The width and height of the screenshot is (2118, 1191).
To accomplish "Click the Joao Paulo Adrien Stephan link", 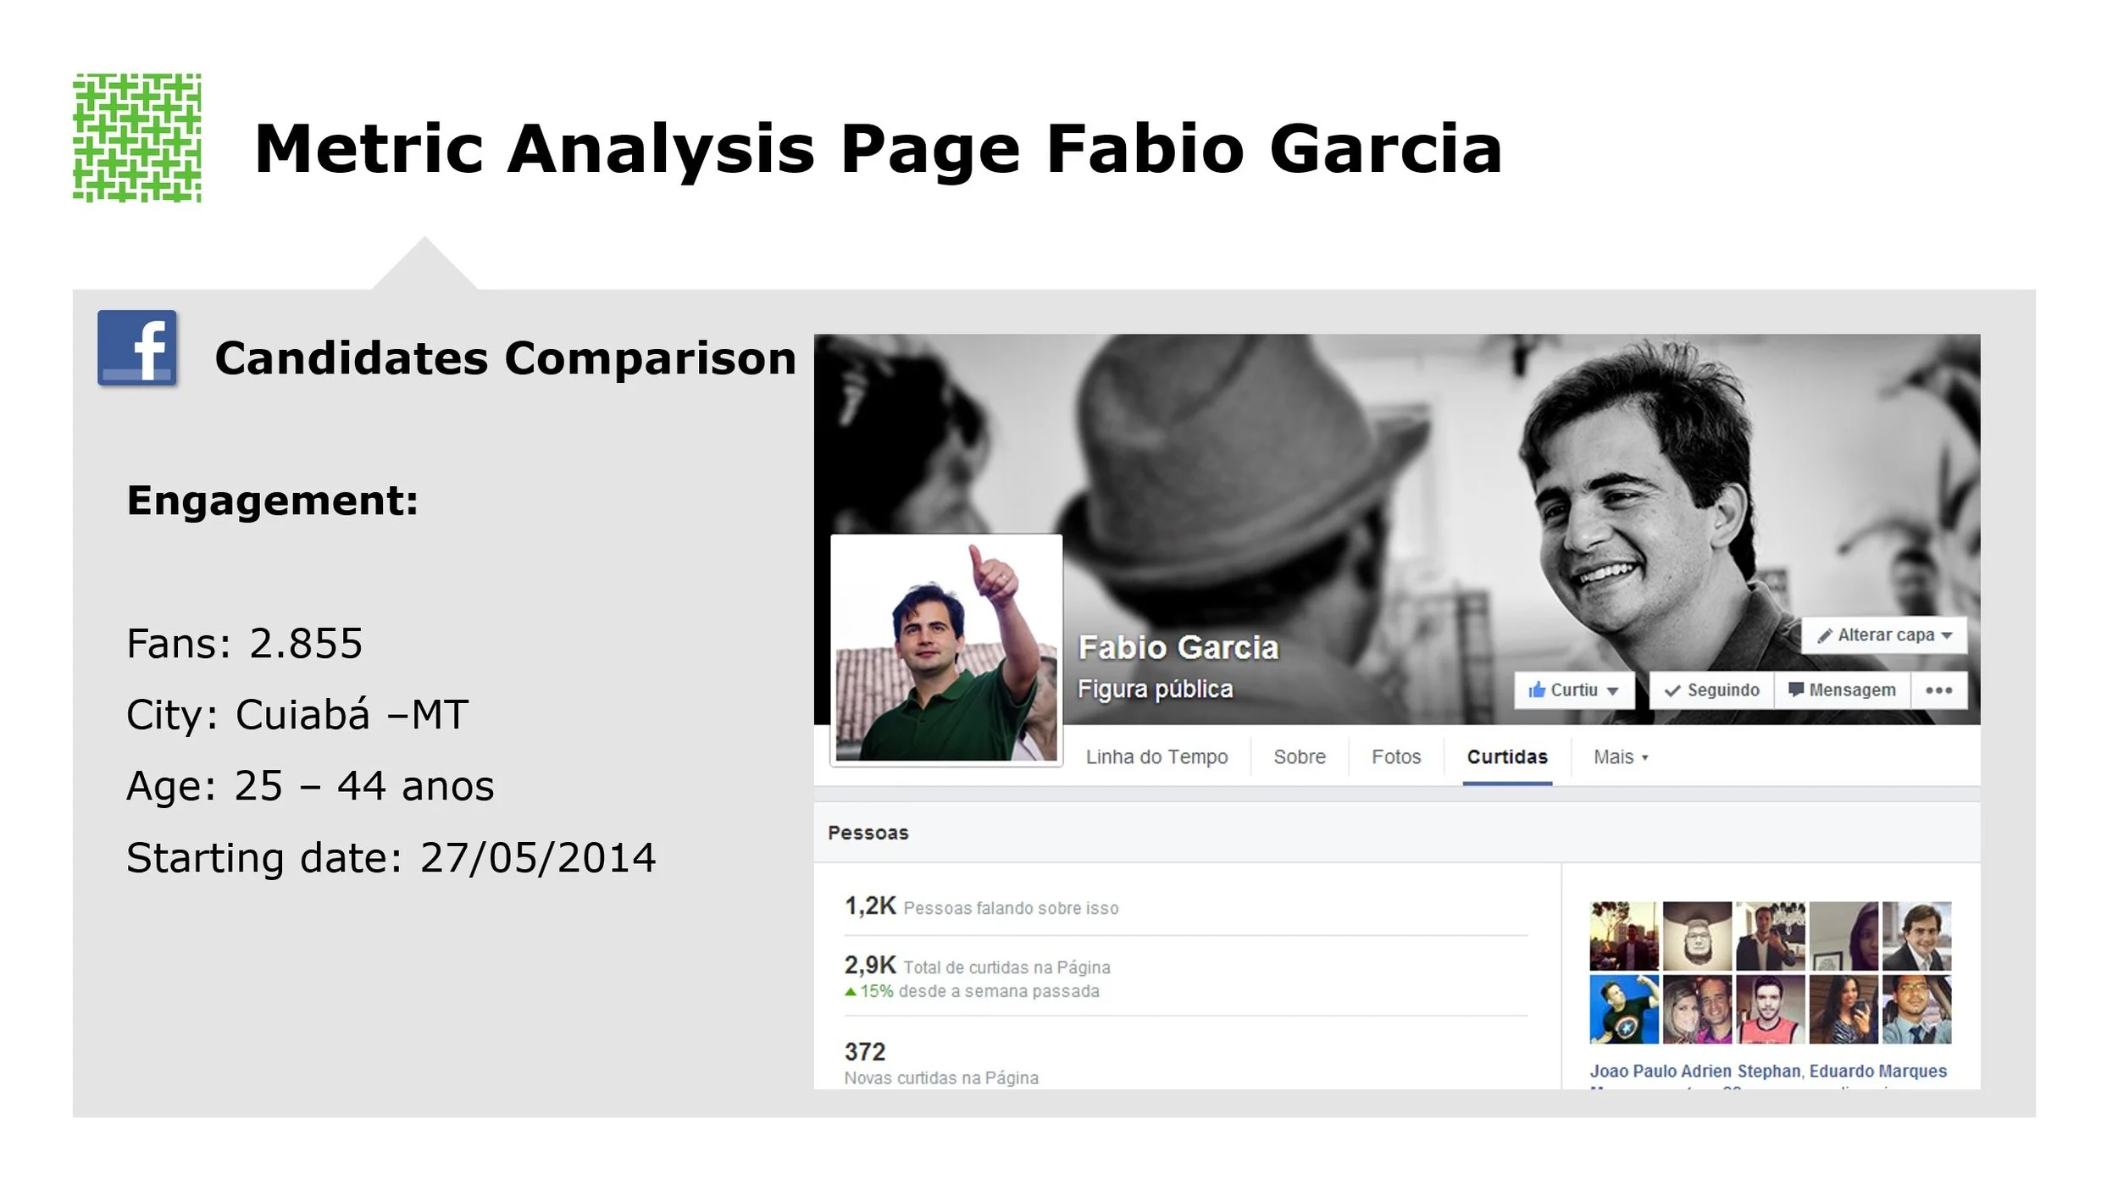I will pos(1694,1072).
